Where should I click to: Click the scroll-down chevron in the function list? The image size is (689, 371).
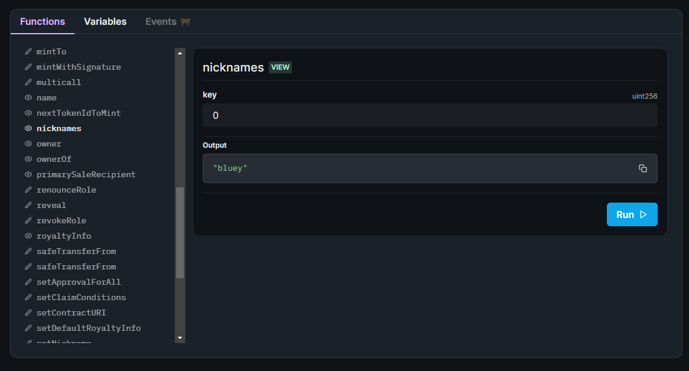[180, 337]
